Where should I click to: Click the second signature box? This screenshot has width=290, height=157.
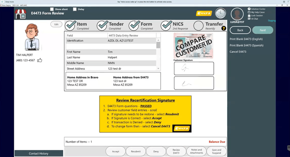(x=194, y=83)
